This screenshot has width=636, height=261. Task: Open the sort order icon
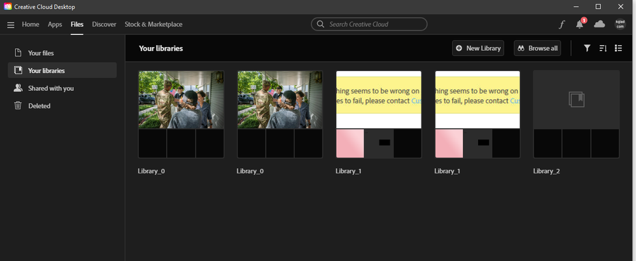coord(603,48)
